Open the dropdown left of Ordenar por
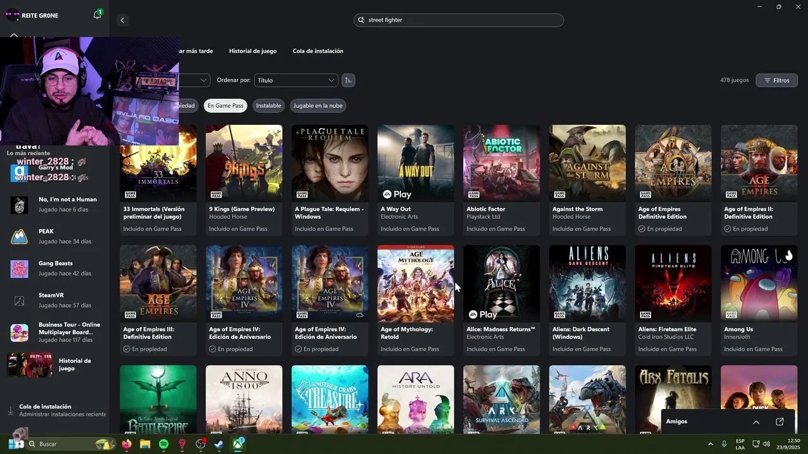Image resolution: width=808 pixels, height=454 pixels. (194, 80)
